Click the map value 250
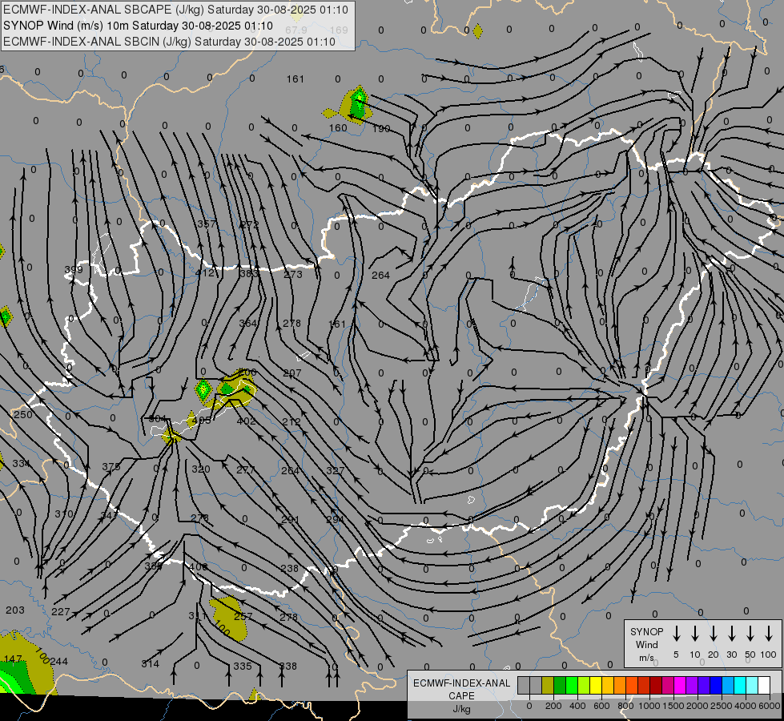784x721 pixels. coord(23,414)
